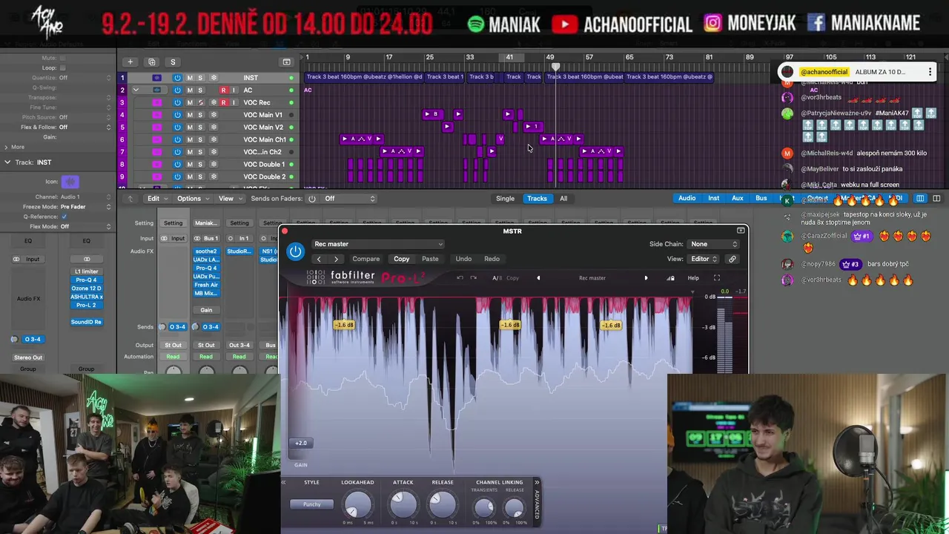Click the FabFilter redo arrow icon
The width and height of the screenshot is (949, 534).
pyautogui.click(x=474, y=278)
